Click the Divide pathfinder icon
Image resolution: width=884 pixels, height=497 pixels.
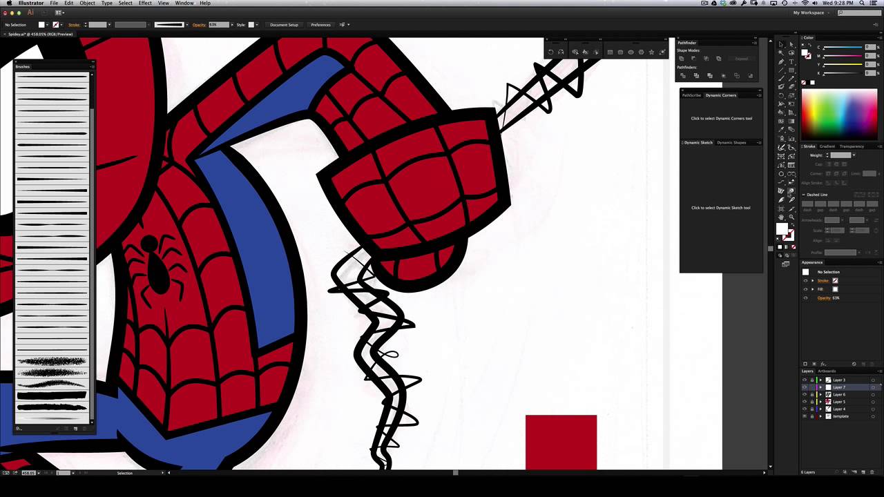pyautogui.click(x=683, y=75)
